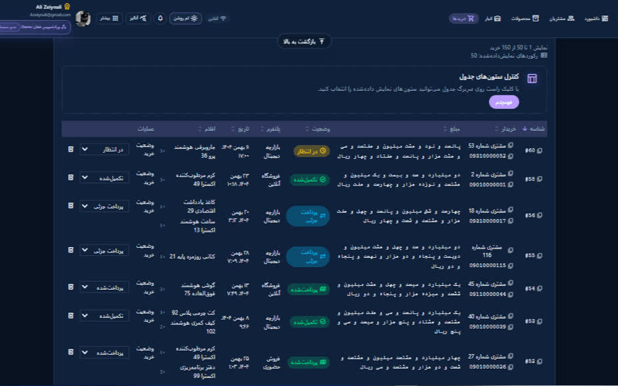
Task: Sort by the پلتفرم (Platform) column header
Action: pos(270,129)
